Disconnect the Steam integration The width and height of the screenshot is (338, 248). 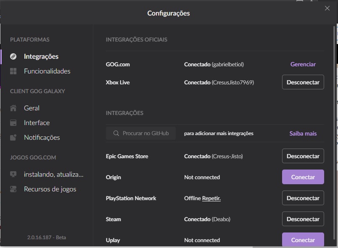(x=303, y=219)
